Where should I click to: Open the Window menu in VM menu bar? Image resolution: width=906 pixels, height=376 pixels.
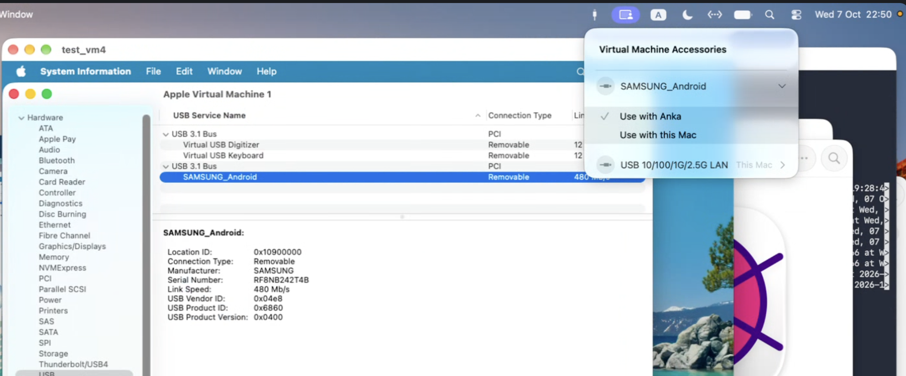click(x=225, y=71)
